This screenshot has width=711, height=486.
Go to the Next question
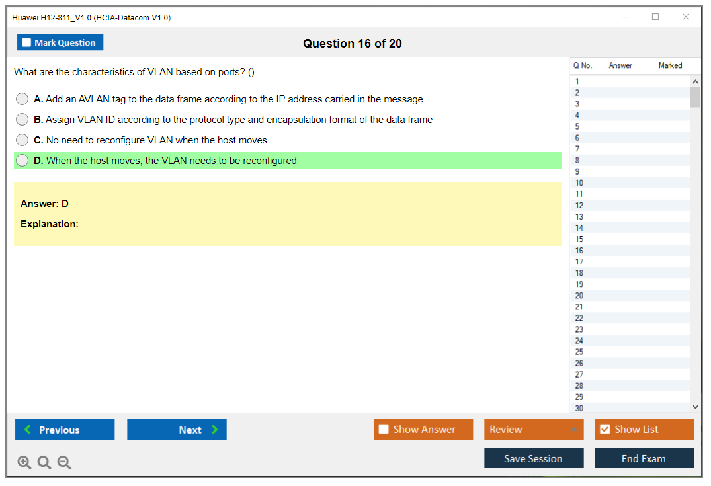[x=177, y=430]
